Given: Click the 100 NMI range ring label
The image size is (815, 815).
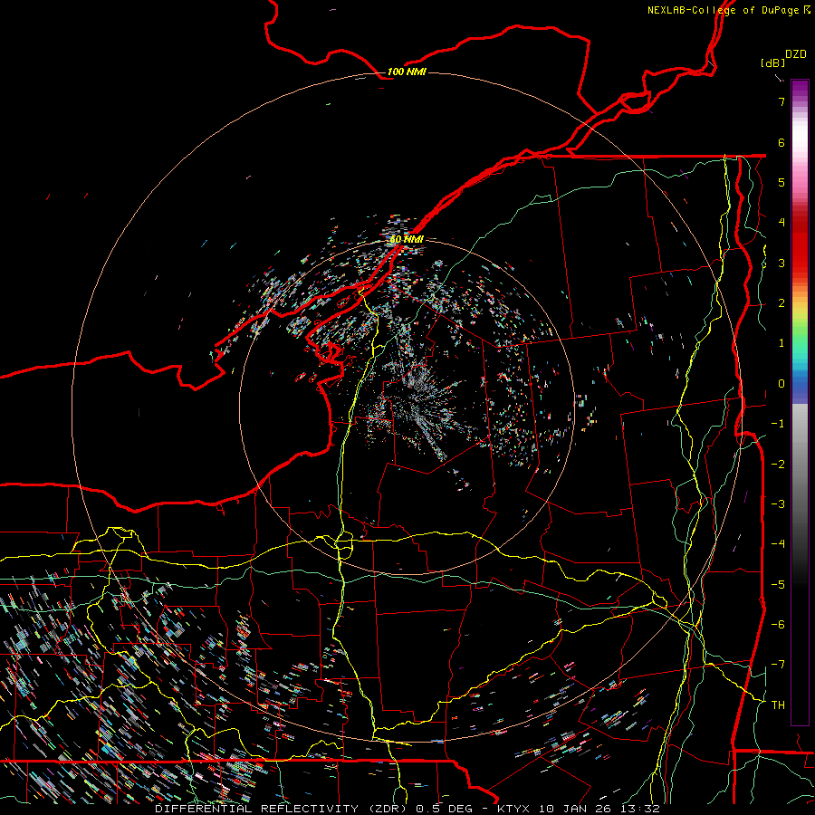Looking at the screenshot, I should click(x=407, y=72).
